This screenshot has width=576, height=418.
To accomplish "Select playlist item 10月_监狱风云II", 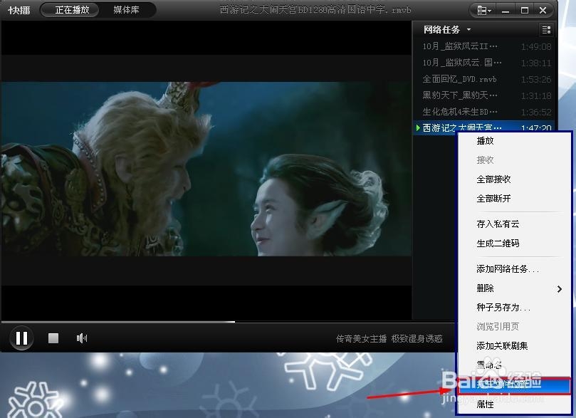I will (486, 46).
